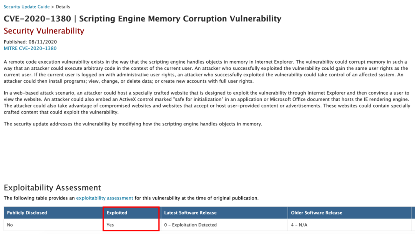The height and width of the screenshot is (234, 415).
Task: Click the Yes cell under Exploited
Action: [x=110, y=225]
